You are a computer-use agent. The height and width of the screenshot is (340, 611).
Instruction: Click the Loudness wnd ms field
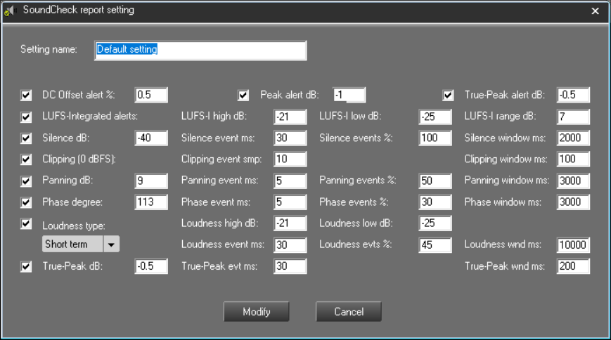tap(573, 245)
